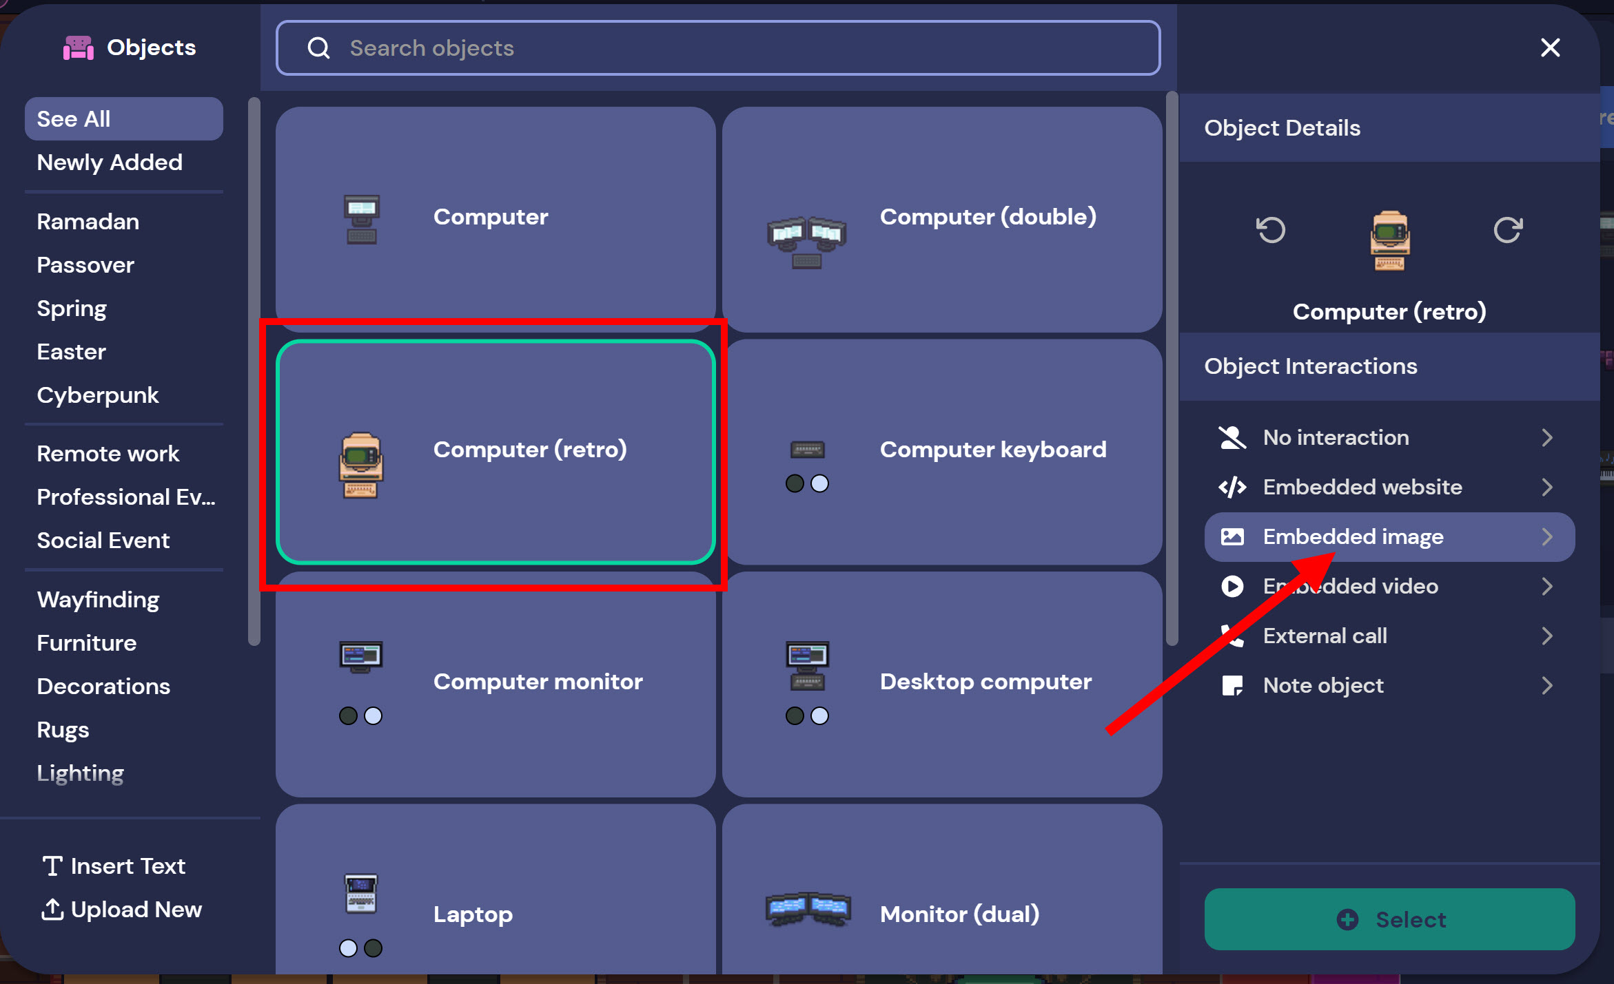This screenshot has width=1614, height=984.
Task: Expand the Embedded image interaction chevron
Action: pos(1547,536)
